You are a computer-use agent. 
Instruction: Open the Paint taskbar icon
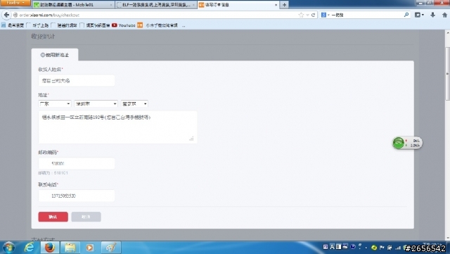111,248
